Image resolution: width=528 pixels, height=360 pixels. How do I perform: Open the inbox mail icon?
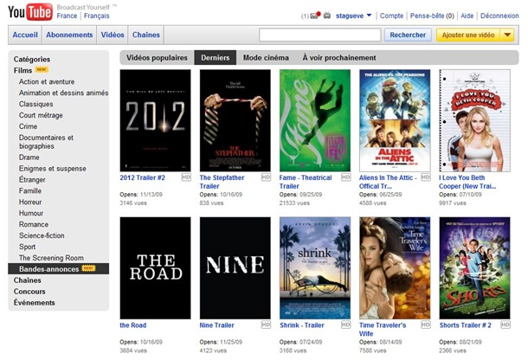[x=314, y=16]
